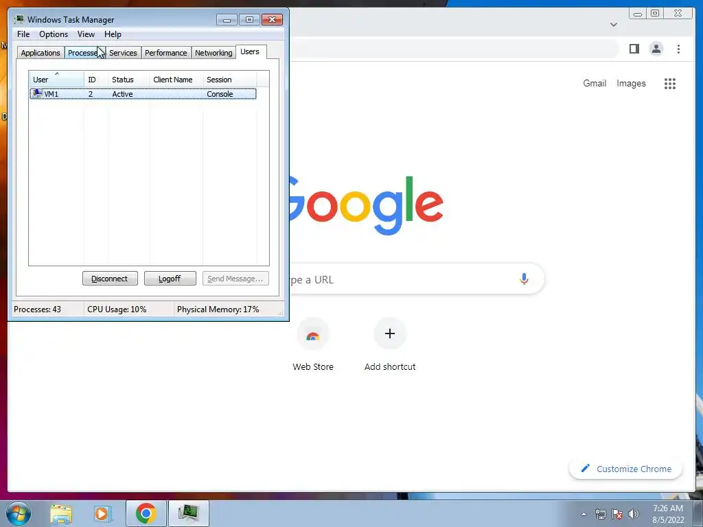Click the 'Active' status cell
The height and width of the screenshot is (527, 703).
pos(122,94)
